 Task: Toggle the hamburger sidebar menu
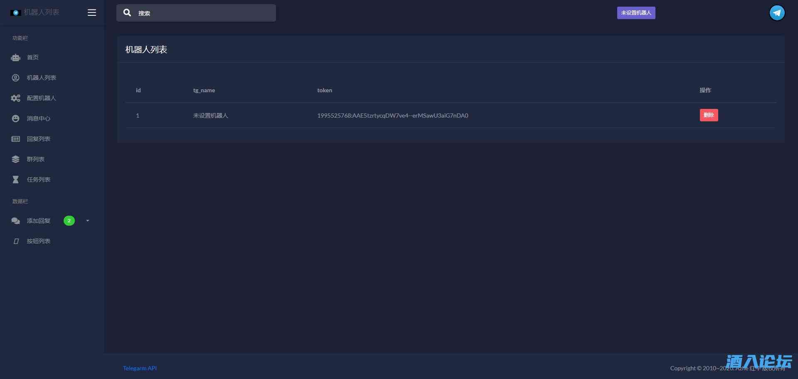pyautogui.click(x=92, y=12)
